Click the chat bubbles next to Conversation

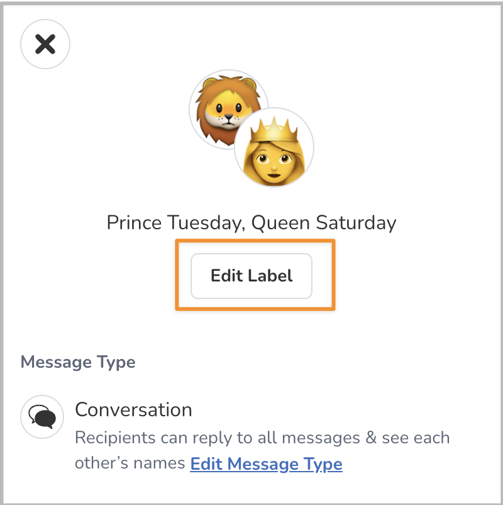point(41,416)
